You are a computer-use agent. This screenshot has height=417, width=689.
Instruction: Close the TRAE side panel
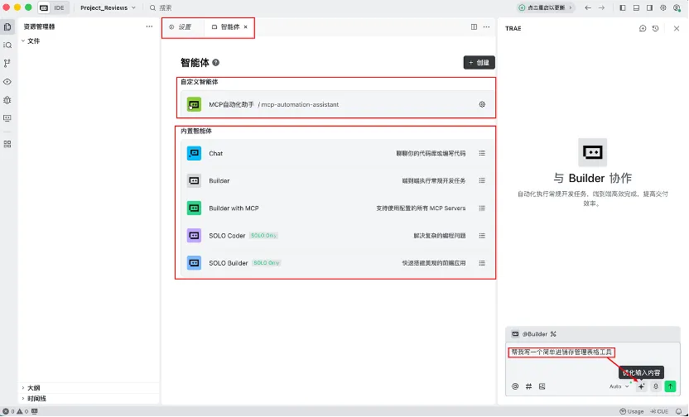(677, 28)
